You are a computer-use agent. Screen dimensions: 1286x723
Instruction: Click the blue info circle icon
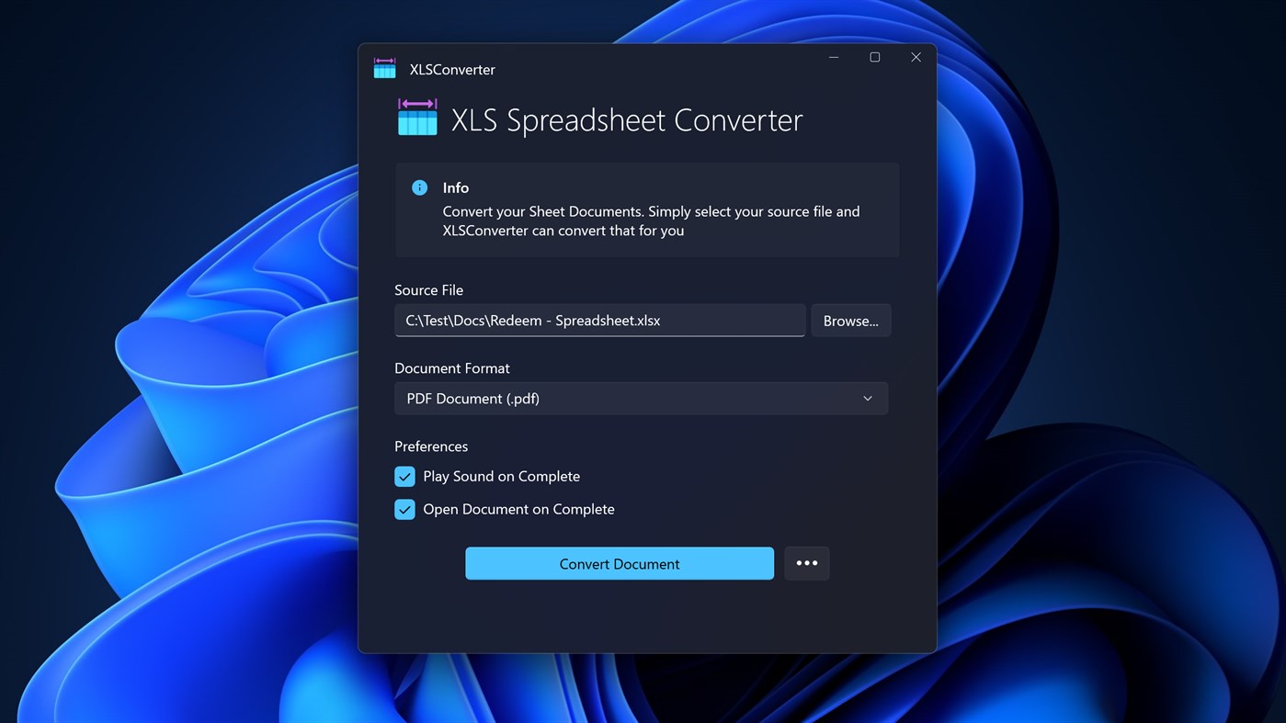click(419, 186)
